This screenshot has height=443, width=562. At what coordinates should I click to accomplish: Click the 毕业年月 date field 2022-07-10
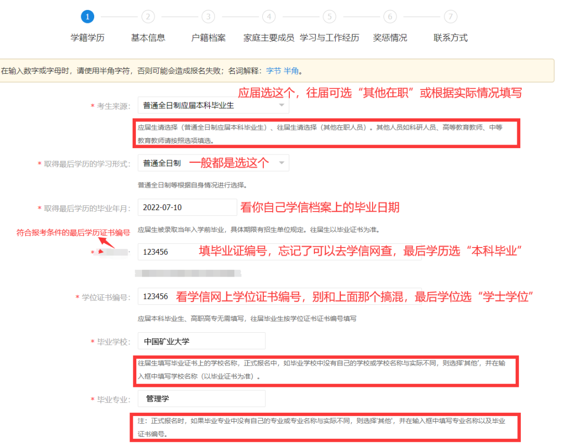[187, 207]
